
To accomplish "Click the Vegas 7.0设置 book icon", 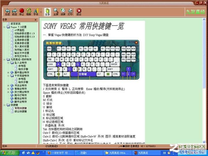I will [x=8, y=27].
